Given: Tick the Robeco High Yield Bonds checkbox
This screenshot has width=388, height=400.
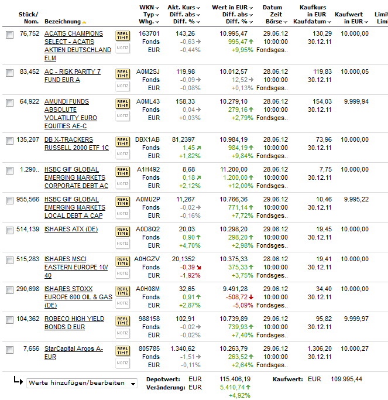Looking at the screenshot, I should (10, 320).
